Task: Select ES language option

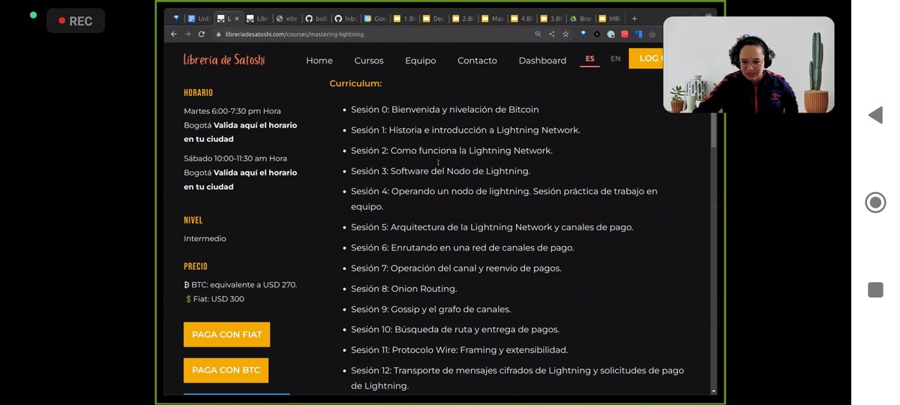Action: [x=590, y=58]
